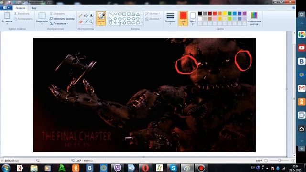
Task: Open Viber from the taskbar
Action: (118, 168)
